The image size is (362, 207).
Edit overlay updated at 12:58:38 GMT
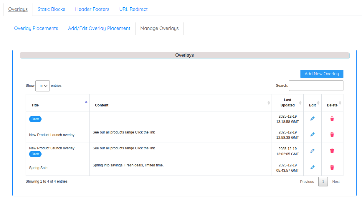click(312, 135)
